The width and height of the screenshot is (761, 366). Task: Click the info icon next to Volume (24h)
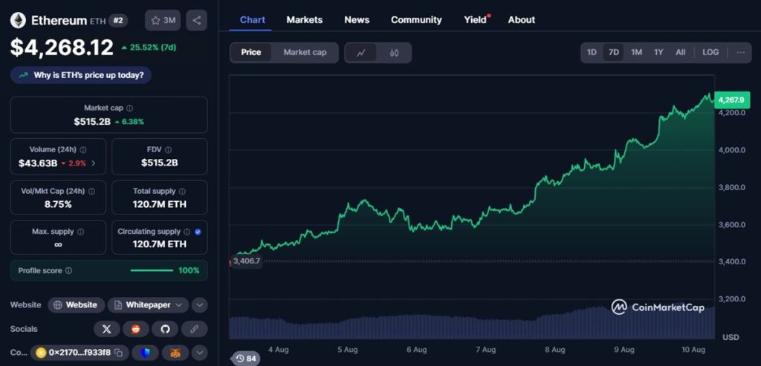click(83, 150)
